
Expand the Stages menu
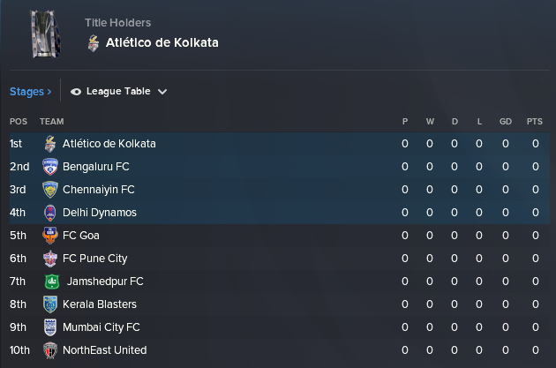pyautogui.click(x=30, y=91)
